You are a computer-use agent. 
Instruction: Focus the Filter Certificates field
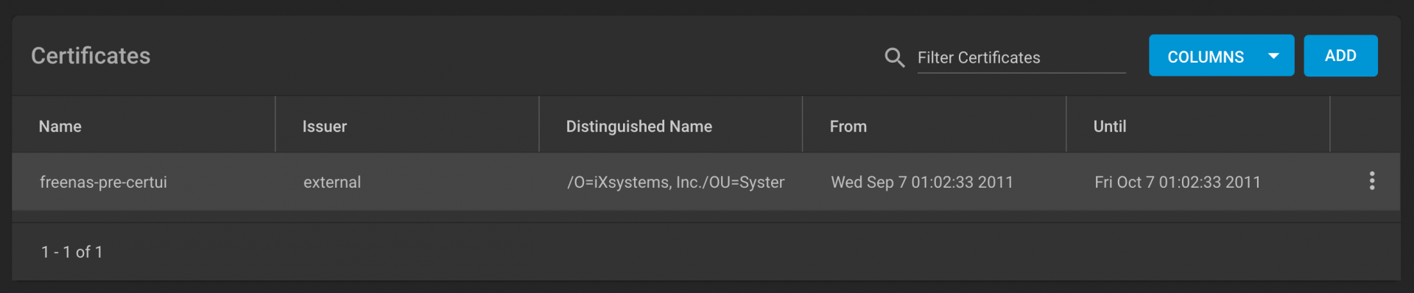point(1021,57)
